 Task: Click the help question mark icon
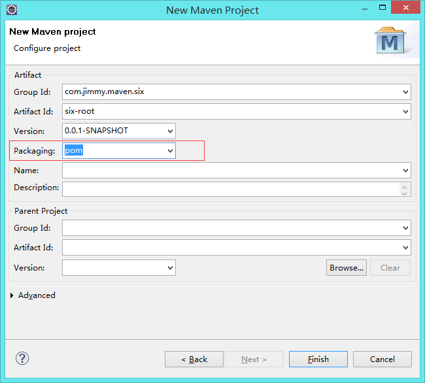(22, 358)
